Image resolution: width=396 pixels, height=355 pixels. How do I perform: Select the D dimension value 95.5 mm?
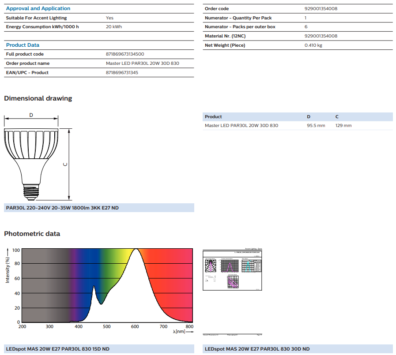click(x=316, y=126)
